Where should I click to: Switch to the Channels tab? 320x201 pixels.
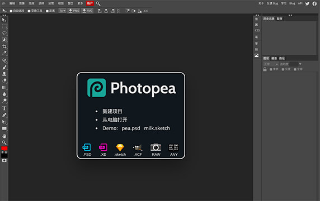[x=274, y=59]
